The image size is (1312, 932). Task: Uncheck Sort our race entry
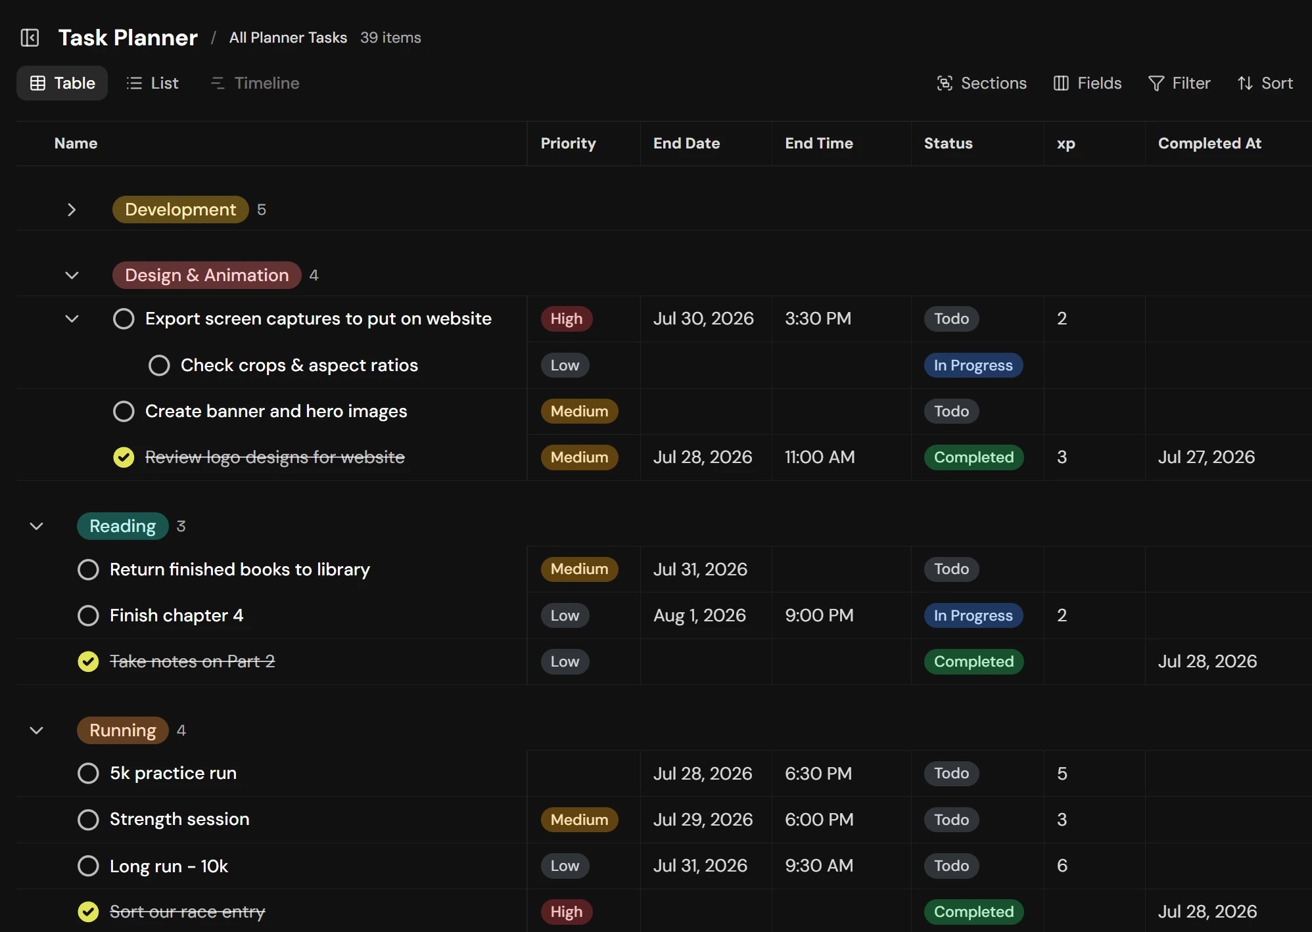pos(88,912)
